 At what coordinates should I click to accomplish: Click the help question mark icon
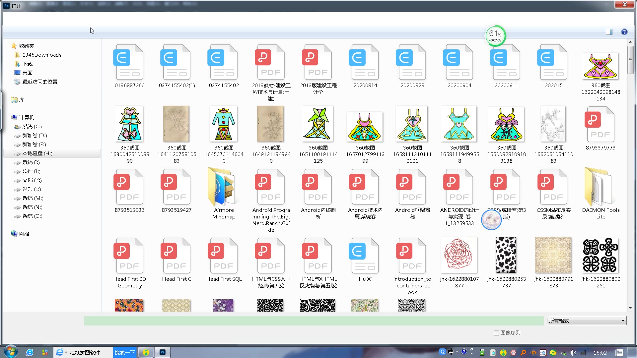point(624,32)
